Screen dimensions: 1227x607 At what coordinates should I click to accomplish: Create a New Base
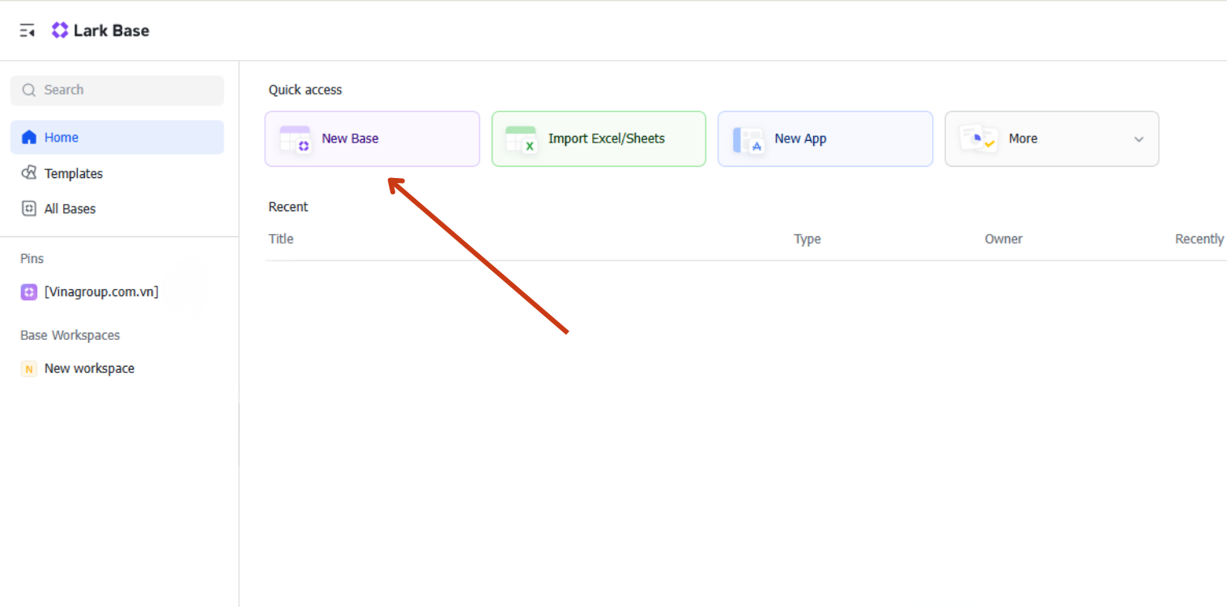coord(350,138)
